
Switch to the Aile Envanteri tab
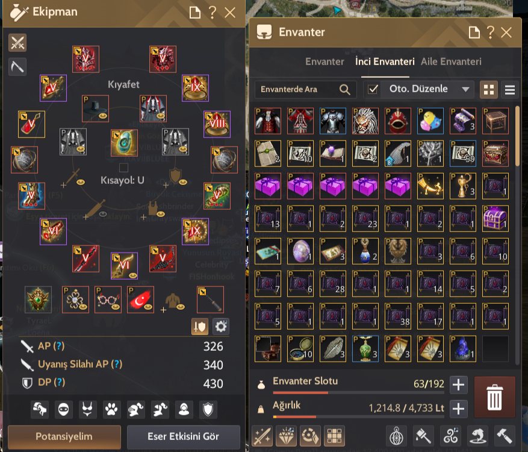pos(451,61)
